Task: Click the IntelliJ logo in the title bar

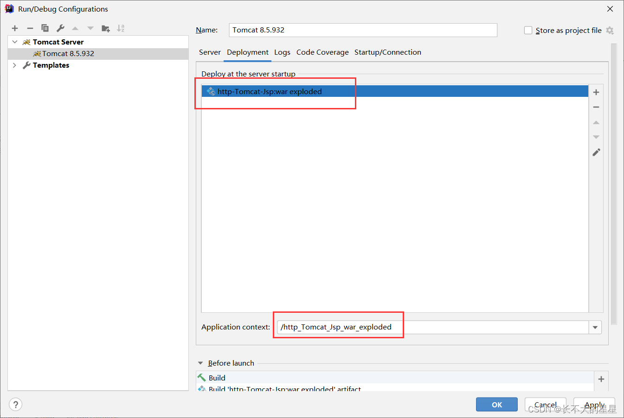Action: pos(9,9)
